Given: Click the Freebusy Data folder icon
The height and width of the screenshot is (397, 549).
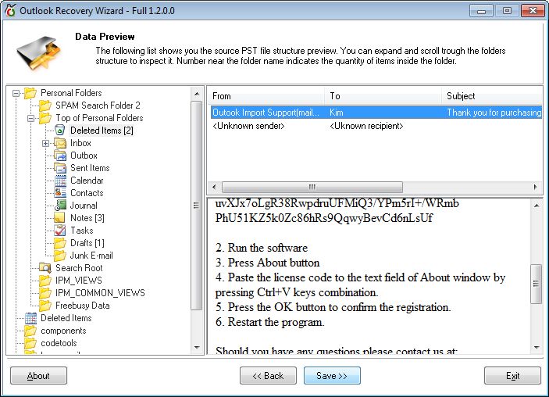Looking at the screenshot, I should click(45, 306).
